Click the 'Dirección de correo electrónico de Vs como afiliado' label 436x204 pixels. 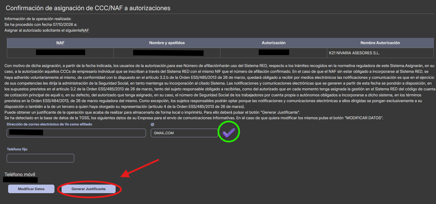click(x=50, y=124)
